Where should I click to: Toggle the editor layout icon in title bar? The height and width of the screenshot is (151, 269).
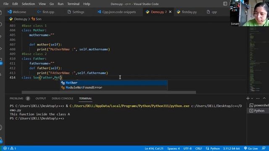point(225,4)
